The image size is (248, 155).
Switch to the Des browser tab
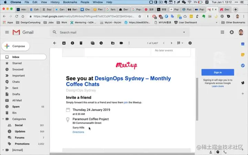tap(225, 10)
